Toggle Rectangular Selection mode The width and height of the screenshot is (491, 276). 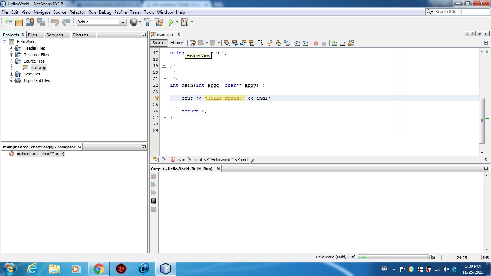260,43
